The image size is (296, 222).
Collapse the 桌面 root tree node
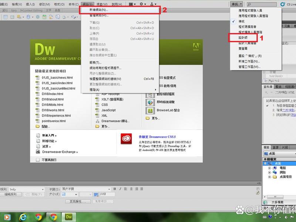click(x=265, y=164)
